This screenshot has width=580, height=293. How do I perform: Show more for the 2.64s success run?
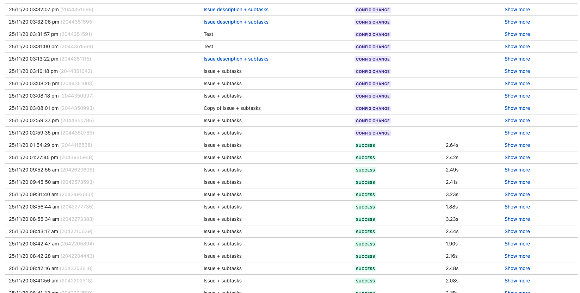click(517, 145)
